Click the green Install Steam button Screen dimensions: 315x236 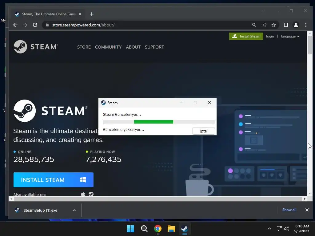(246, 36)
